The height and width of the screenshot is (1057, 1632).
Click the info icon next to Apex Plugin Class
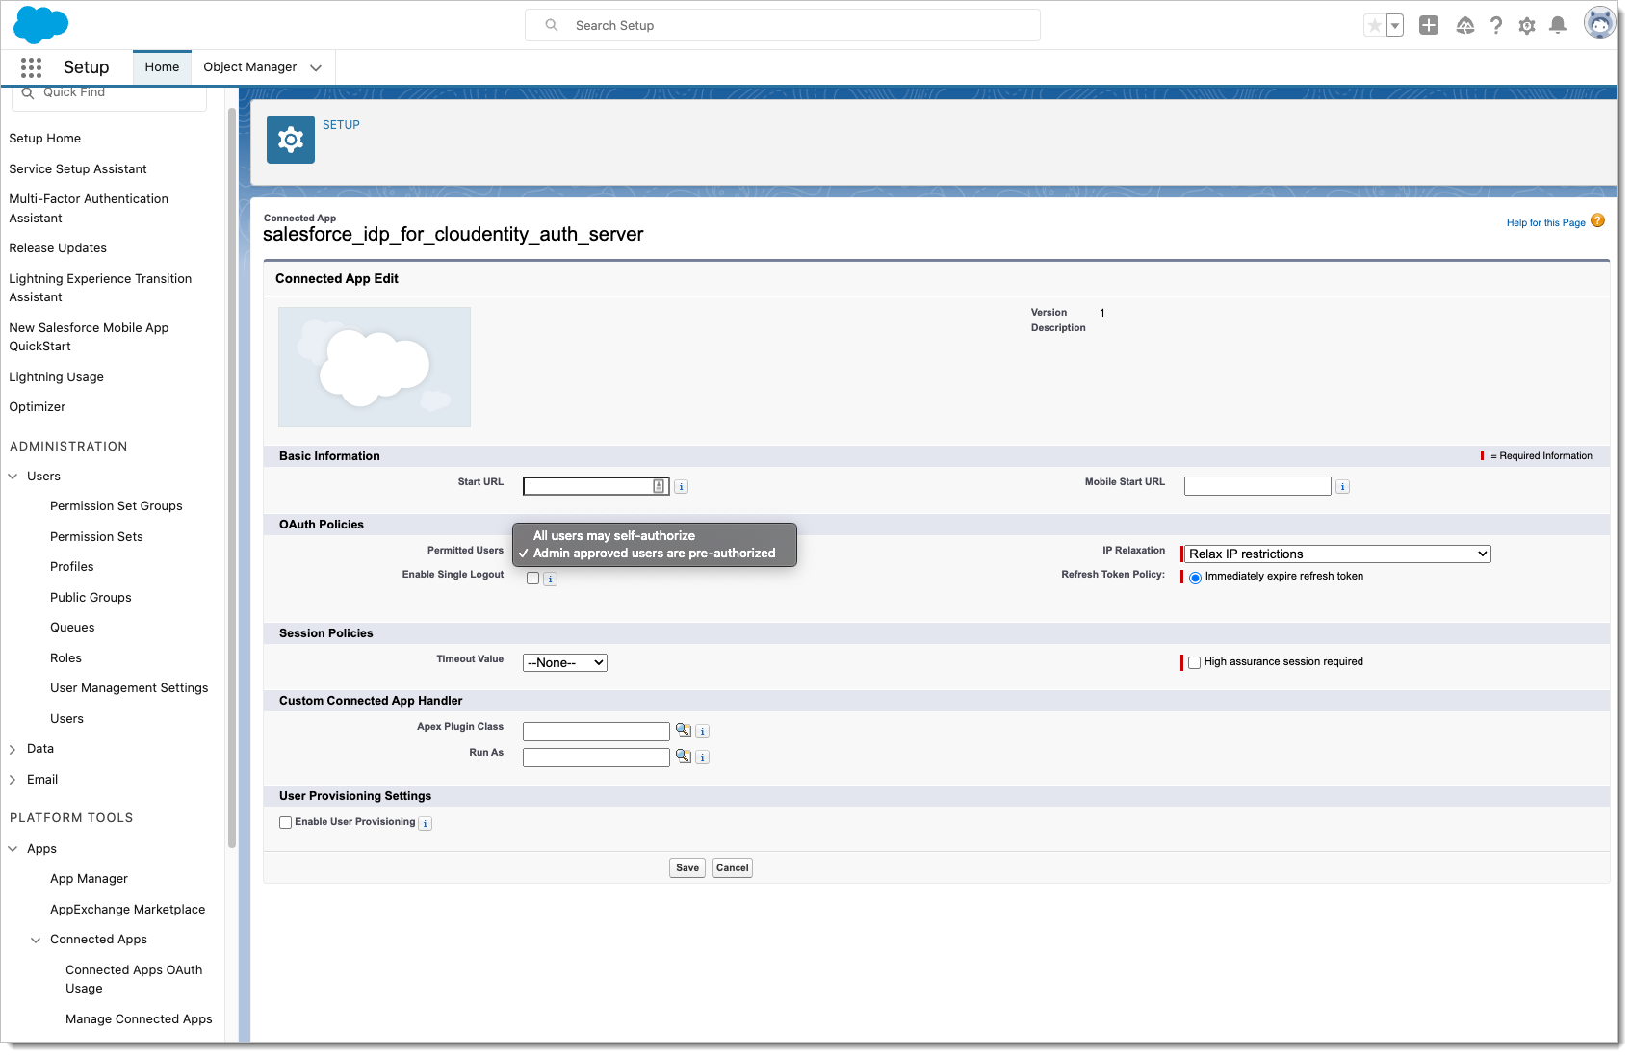[x=703, y=732]
